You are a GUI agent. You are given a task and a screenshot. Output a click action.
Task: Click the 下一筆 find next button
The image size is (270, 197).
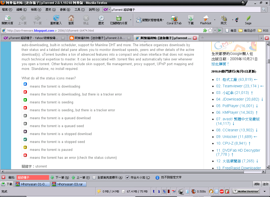pos(60,177)
